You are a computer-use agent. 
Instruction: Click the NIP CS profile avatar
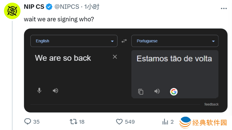pos(12,12)
